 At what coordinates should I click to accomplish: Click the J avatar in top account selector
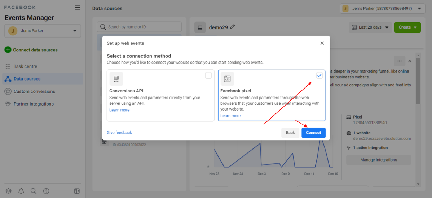point(345,9)
